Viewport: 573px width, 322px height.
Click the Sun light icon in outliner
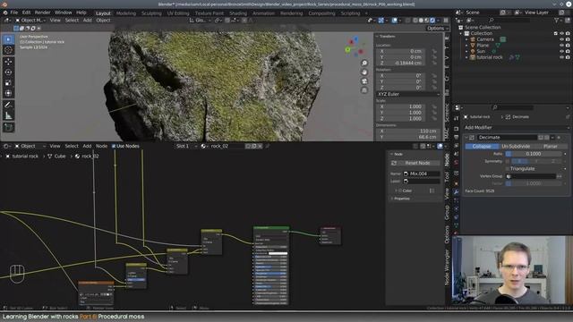pos(473,52)
